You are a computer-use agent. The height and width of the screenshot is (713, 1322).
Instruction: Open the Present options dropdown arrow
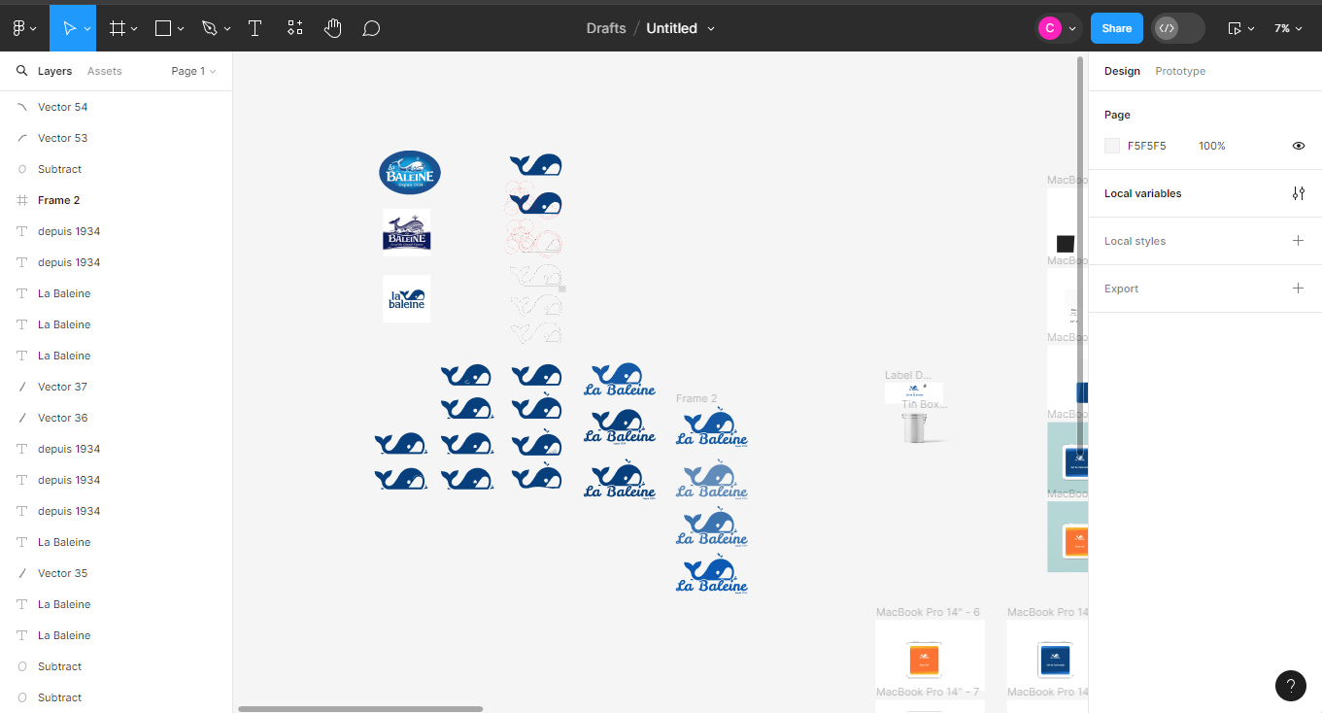[x=1251, y=29]
